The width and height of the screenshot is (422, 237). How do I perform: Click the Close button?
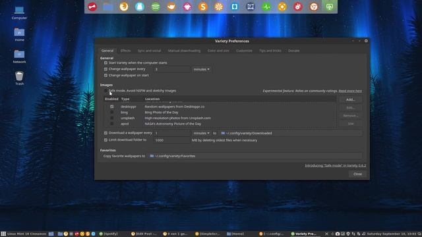(x=357, y=174)
